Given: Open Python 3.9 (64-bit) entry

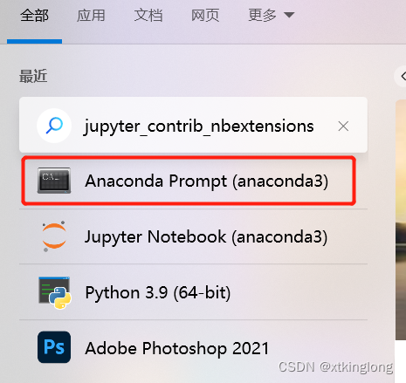Looking at the screenshot, I should tap(193, 292).
